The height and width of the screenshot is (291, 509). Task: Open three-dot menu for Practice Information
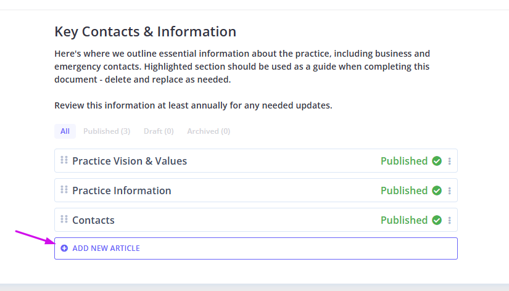tap(449, 191)
